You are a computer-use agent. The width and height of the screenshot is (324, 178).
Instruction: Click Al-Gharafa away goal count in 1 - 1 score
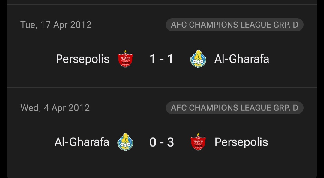point(170,59)
